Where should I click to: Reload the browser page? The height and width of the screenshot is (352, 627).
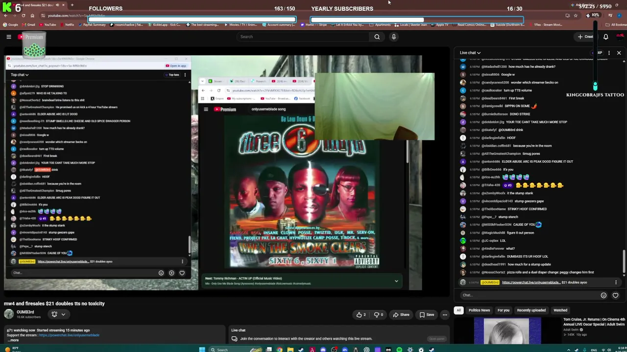click(x=23, y=16)
